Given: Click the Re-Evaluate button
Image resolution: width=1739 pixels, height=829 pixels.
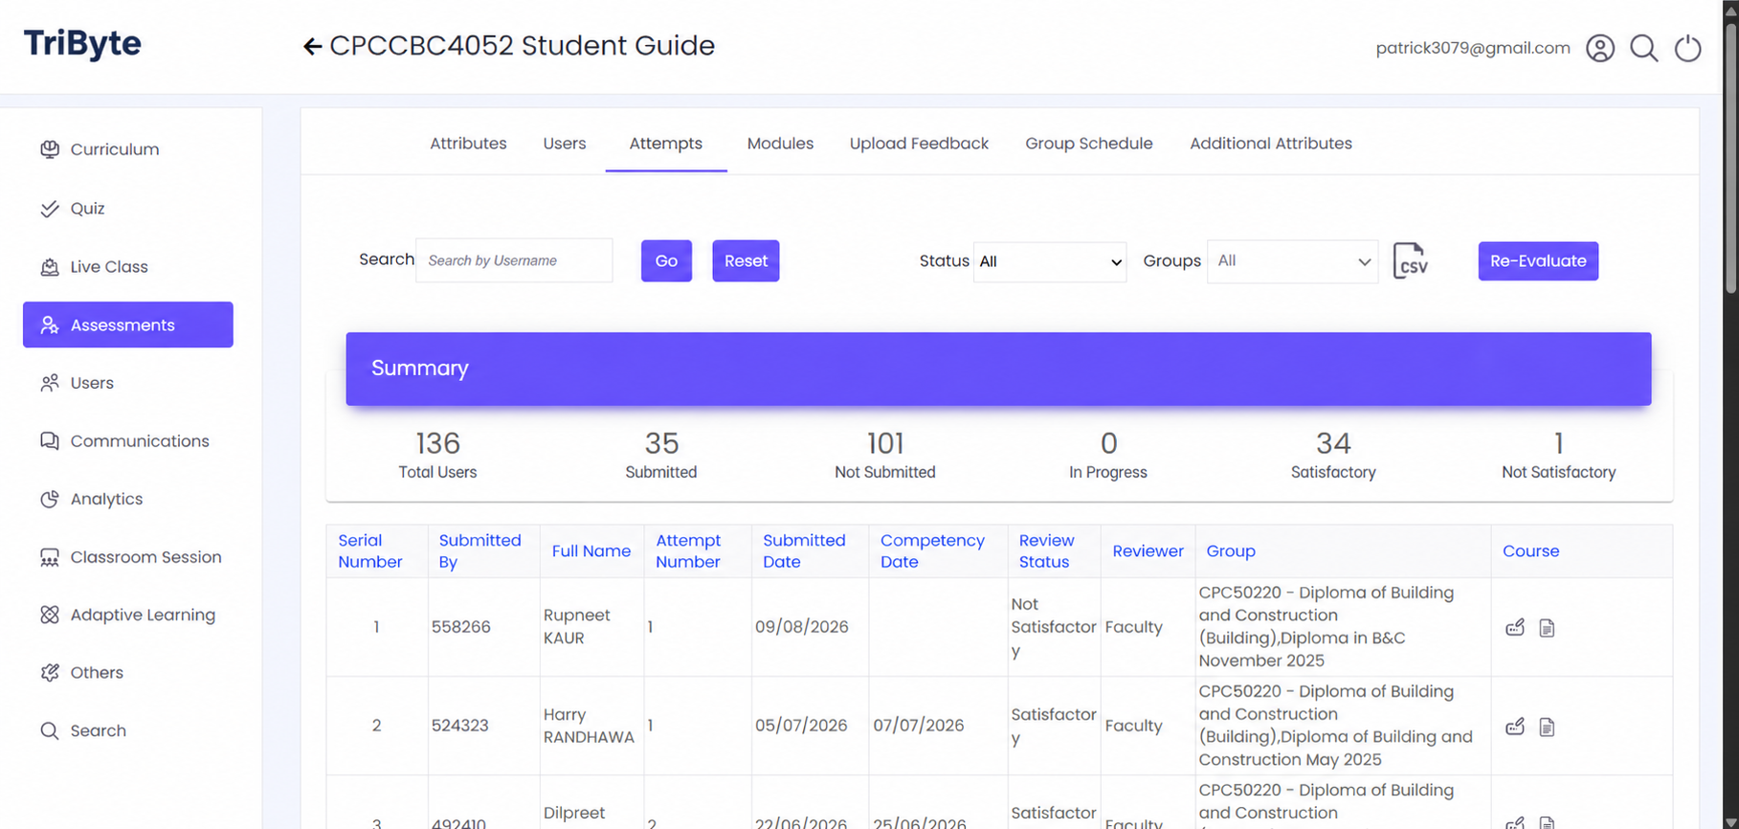Looking at the screenshot, I should click(1538, 261).
